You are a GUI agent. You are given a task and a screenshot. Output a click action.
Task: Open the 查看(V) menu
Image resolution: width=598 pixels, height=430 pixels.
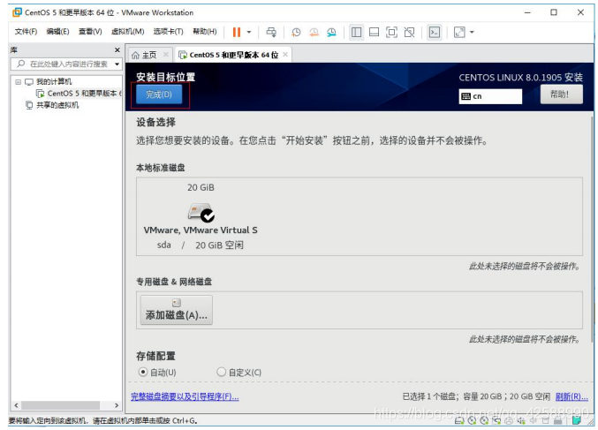pos(90,31)
